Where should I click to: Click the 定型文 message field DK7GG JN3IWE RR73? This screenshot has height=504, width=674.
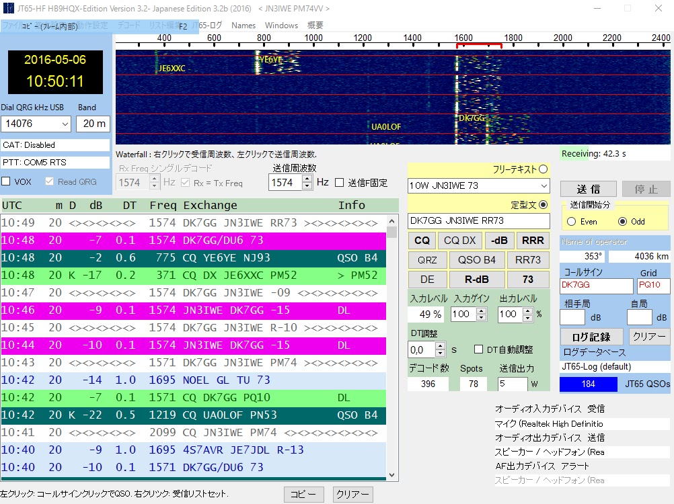click(478, 220)
